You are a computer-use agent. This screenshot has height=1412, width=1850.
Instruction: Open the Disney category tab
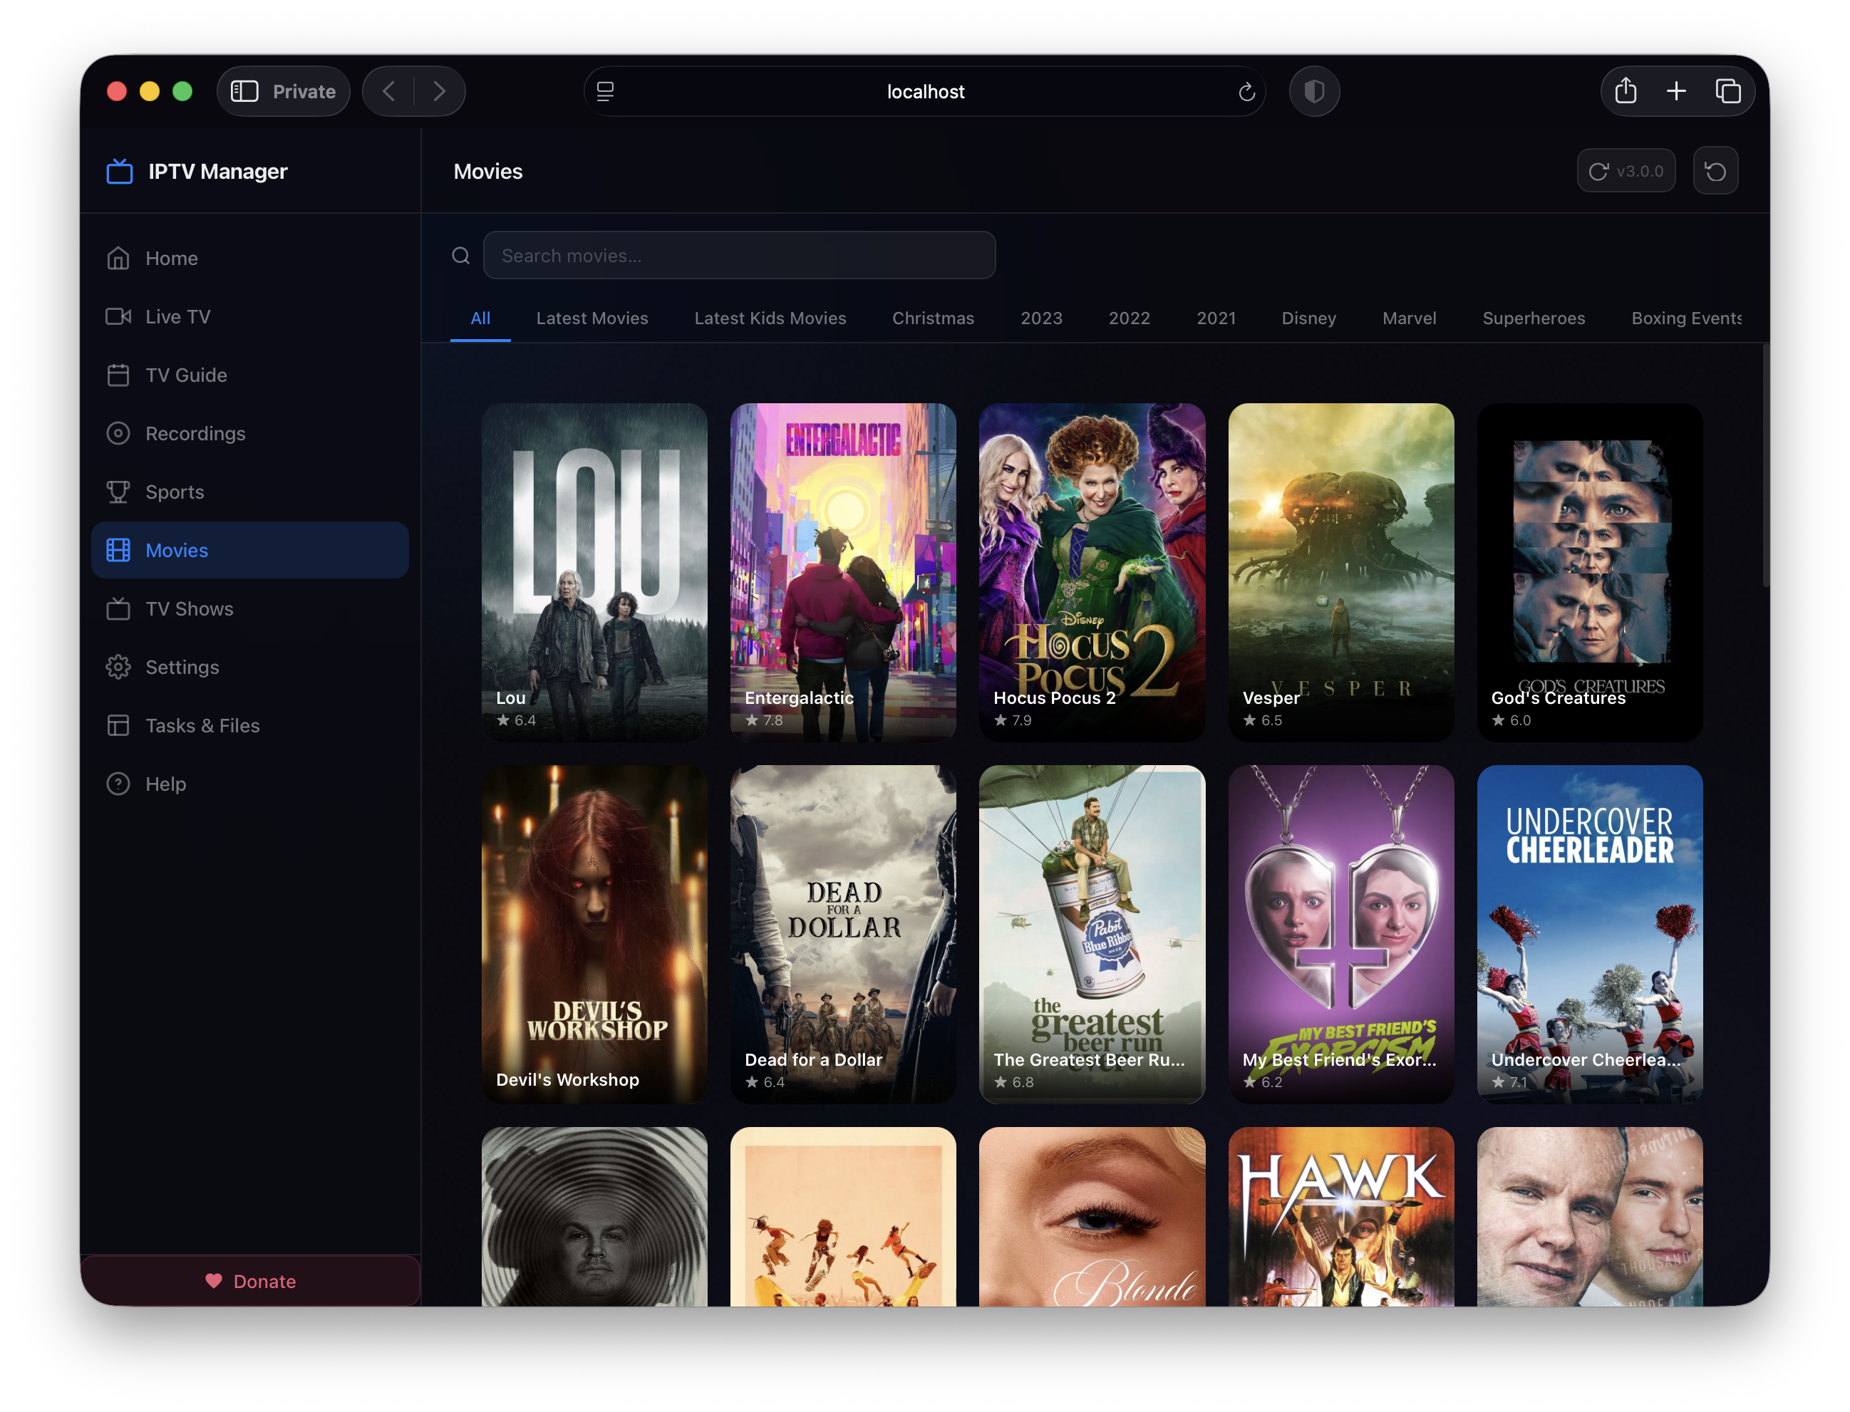[x=1308, y=318]
